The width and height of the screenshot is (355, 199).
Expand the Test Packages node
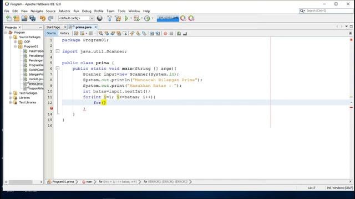(11, 93)
